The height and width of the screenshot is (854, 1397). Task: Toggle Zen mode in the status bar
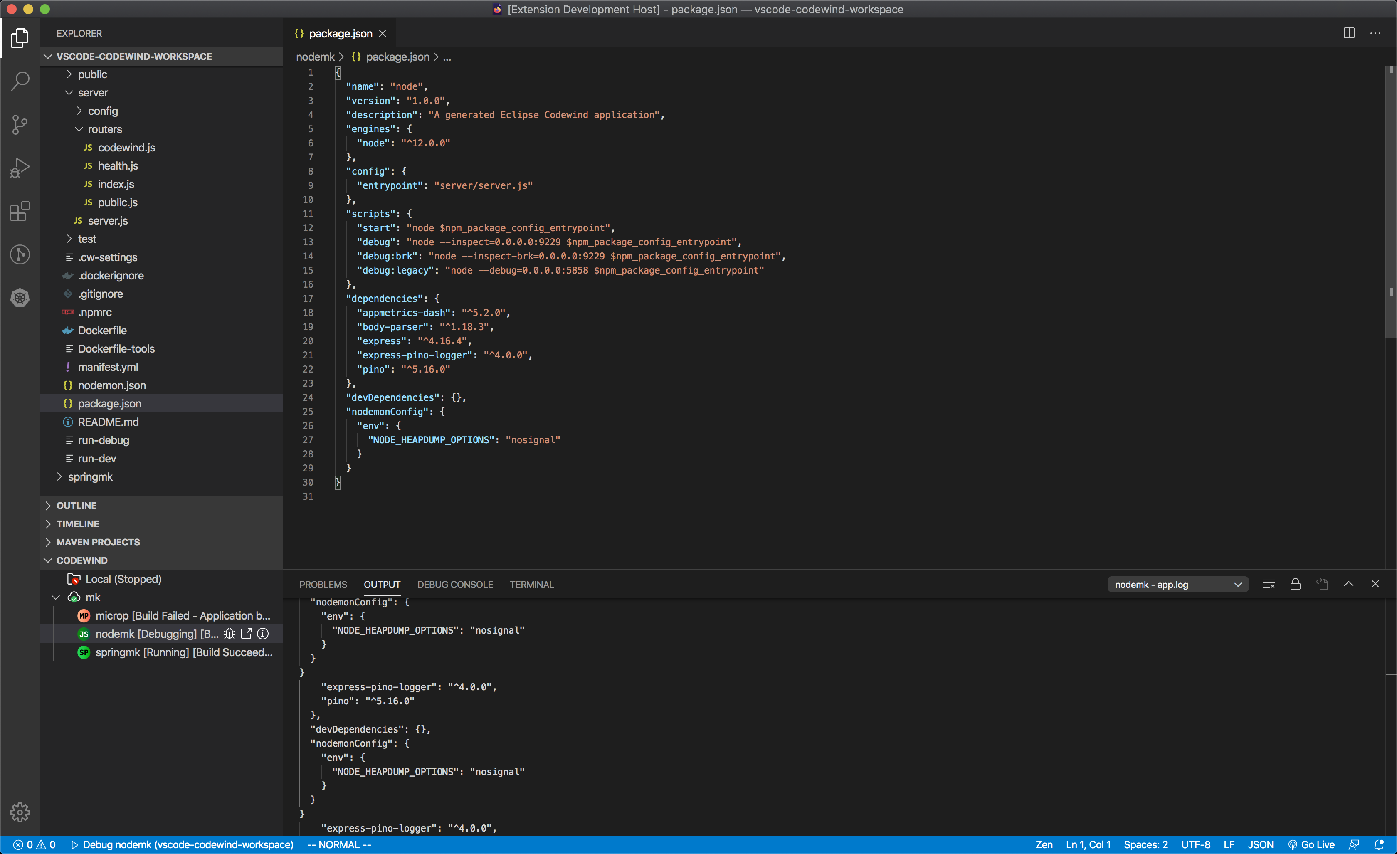point(1045,844)
